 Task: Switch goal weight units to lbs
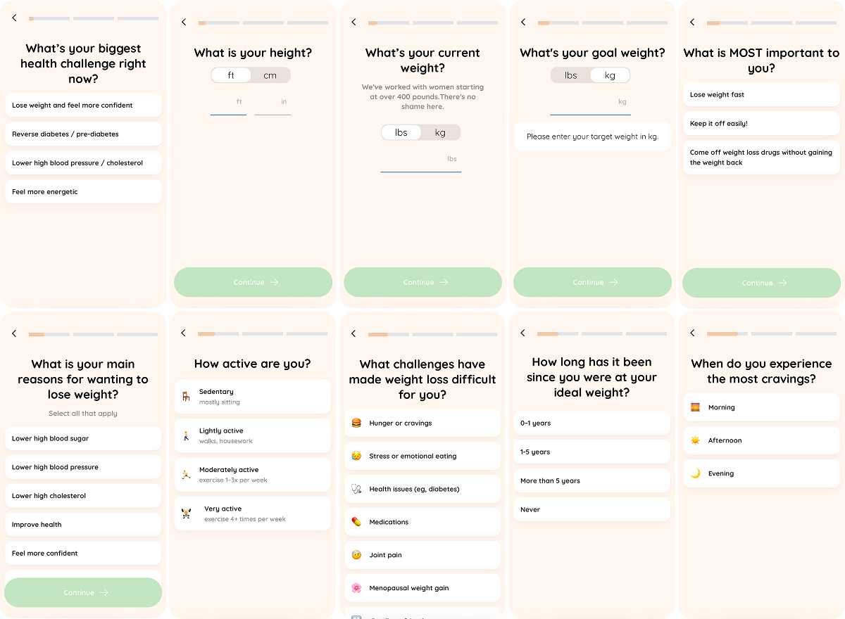(571, 75)
